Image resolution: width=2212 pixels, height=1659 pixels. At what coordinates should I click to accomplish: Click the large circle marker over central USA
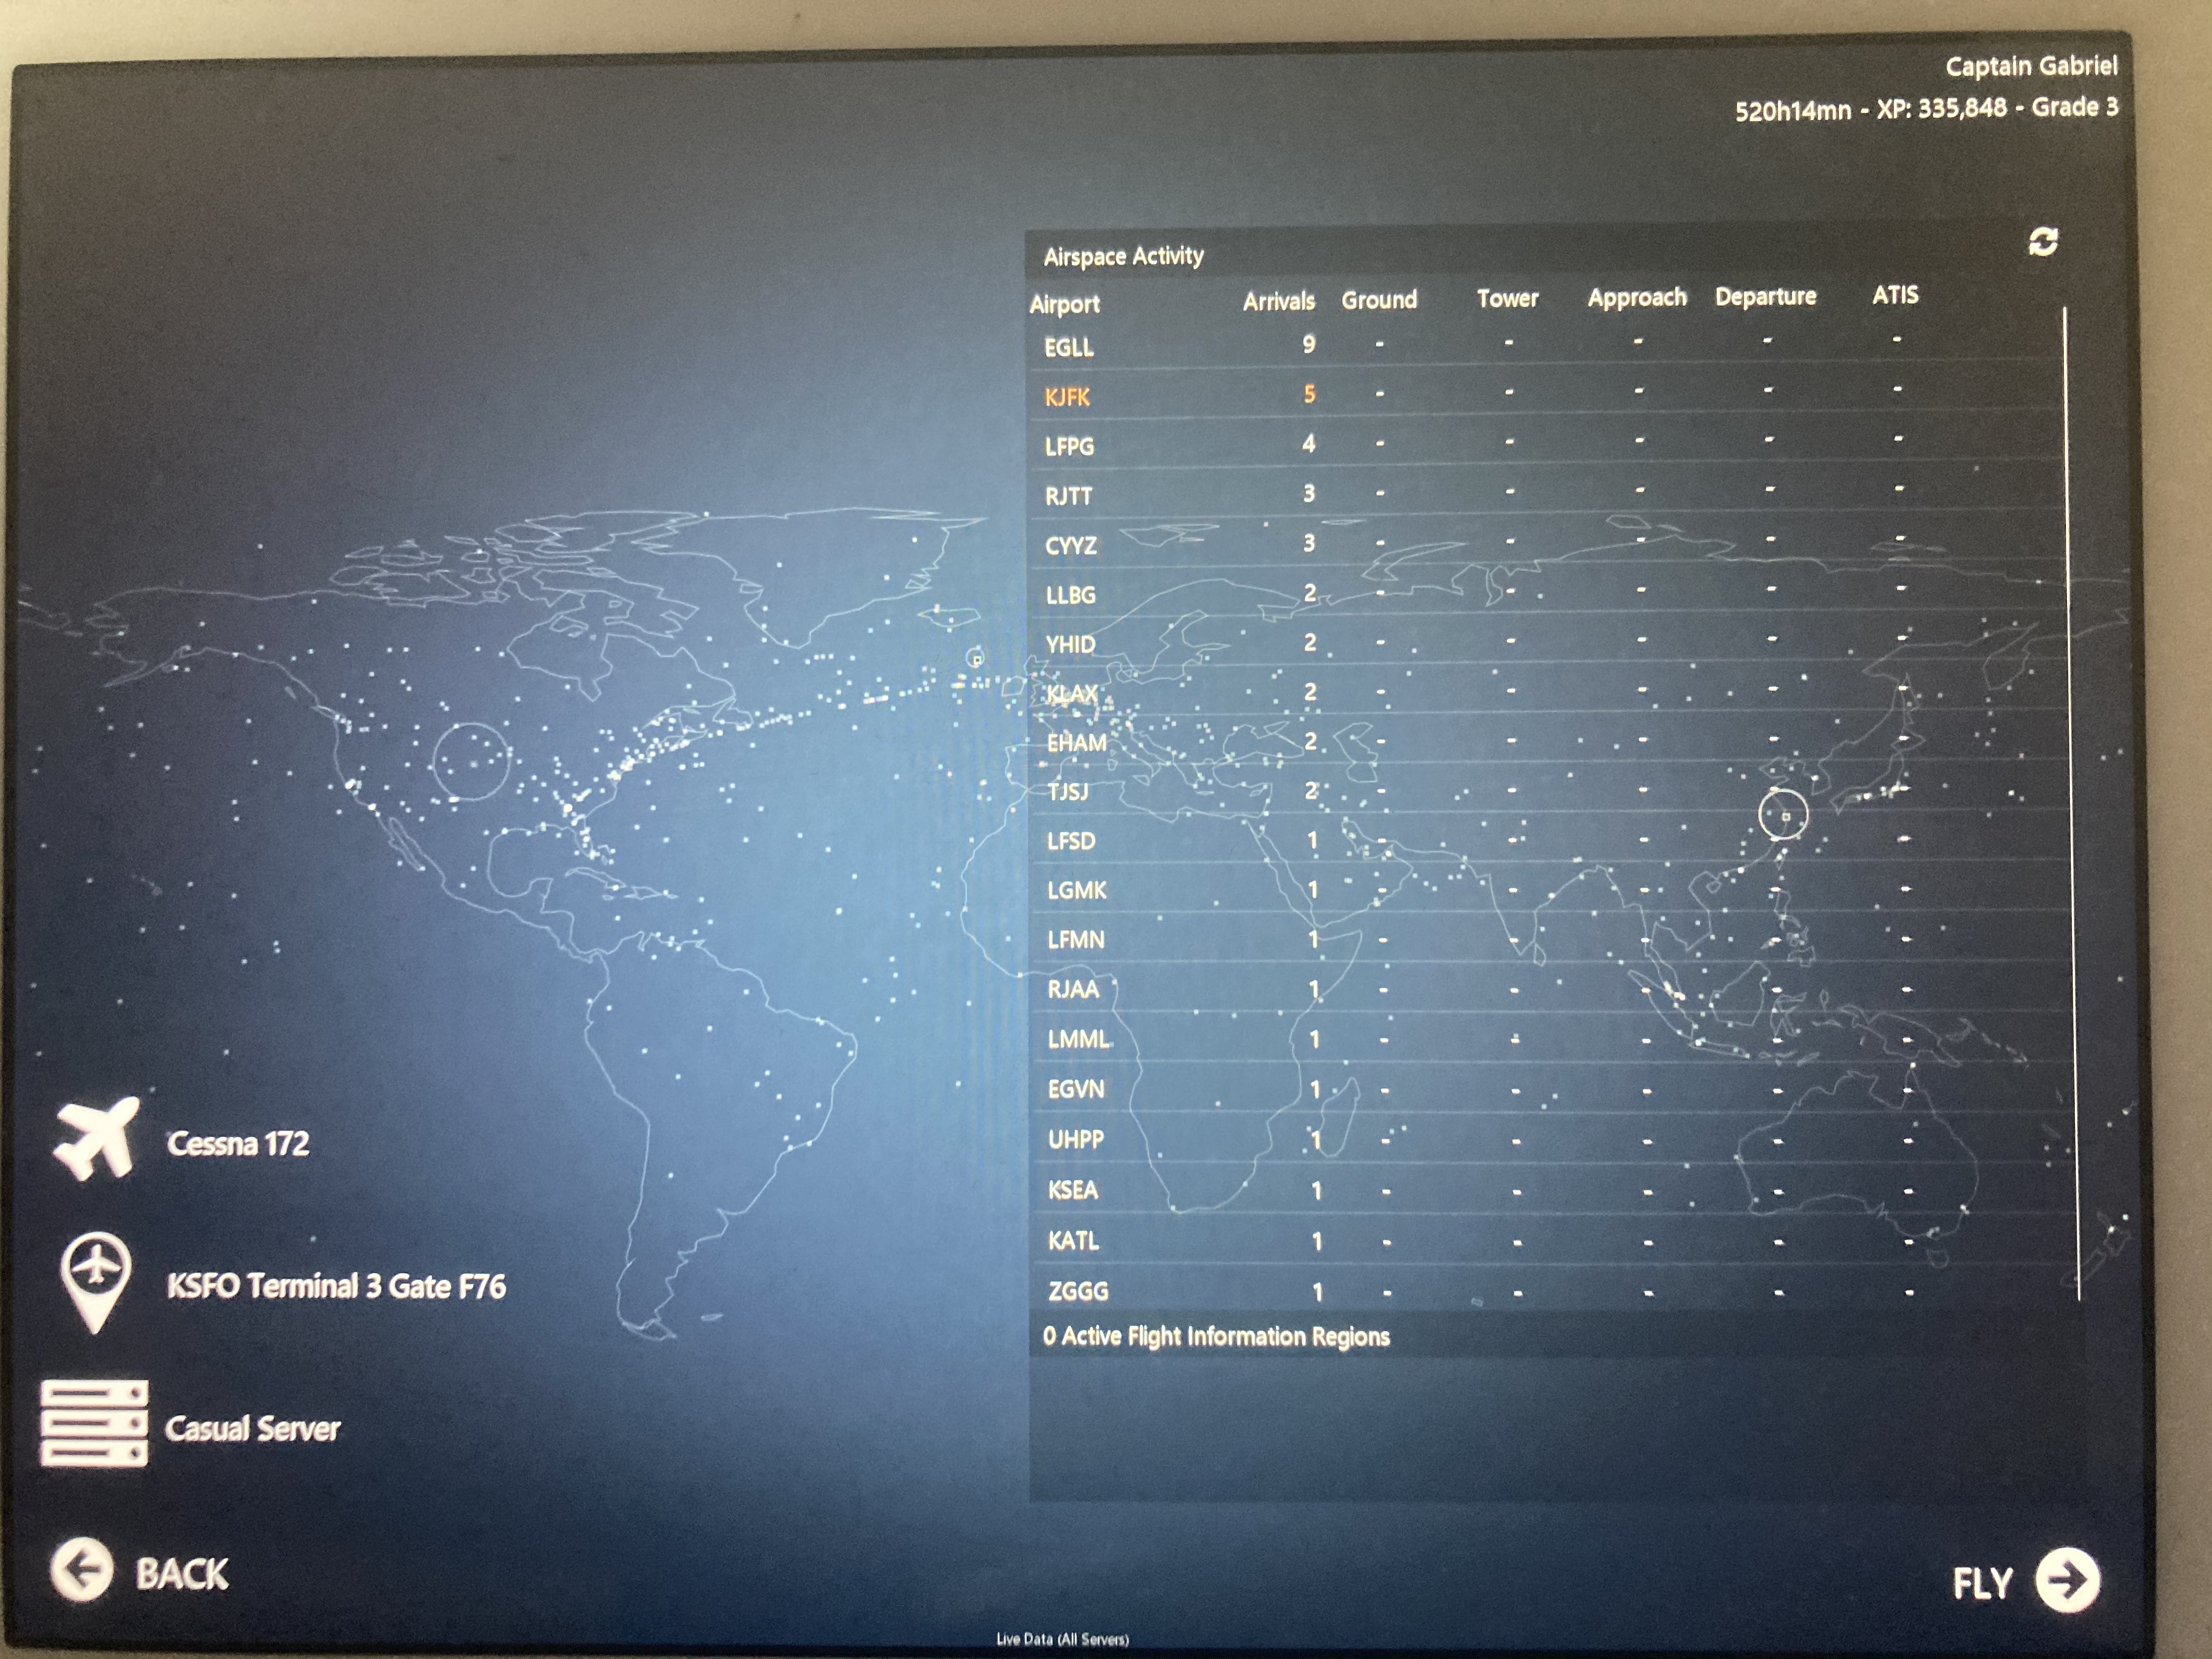click(x=471, y=761)
